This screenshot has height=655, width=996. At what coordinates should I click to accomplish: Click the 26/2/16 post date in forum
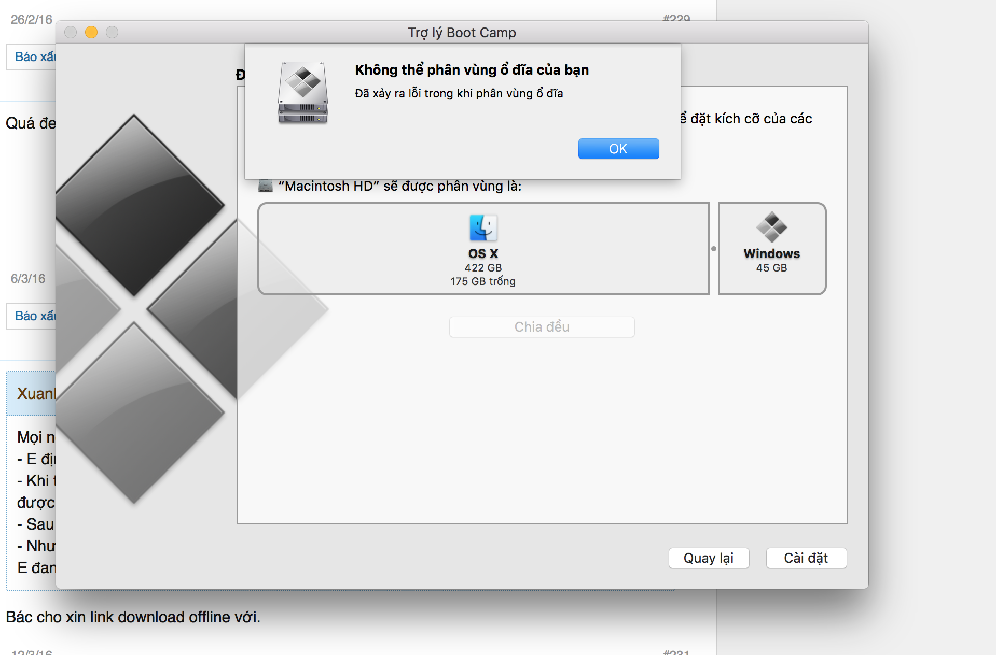(x=32, y=20)
